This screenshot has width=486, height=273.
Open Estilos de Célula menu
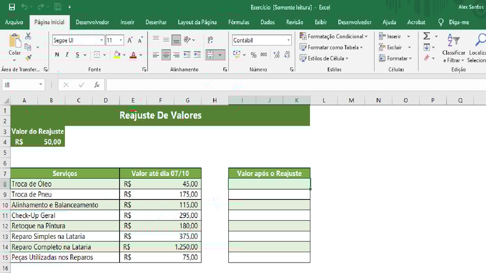point(324,58)
